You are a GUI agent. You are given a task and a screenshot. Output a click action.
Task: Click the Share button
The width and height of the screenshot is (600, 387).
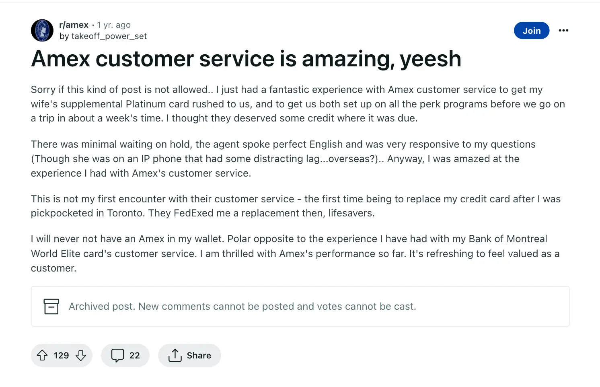tap(189, 355)
